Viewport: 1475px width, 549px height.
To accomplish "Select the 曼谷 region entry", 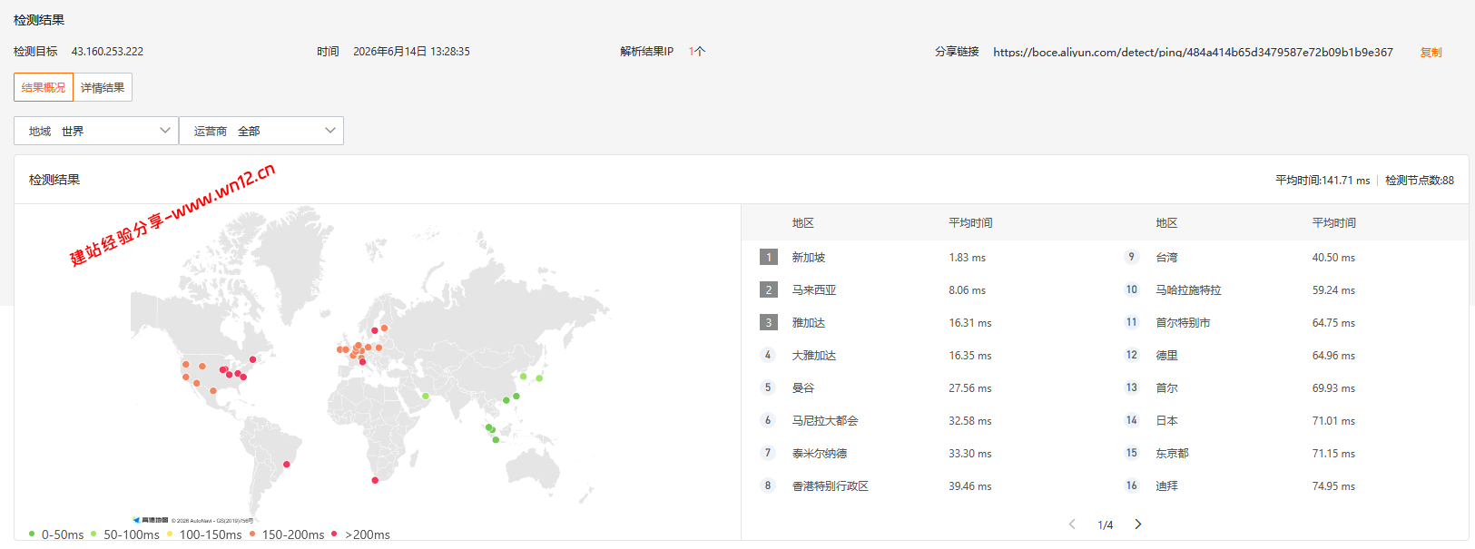I will click(x=803, y=388).
